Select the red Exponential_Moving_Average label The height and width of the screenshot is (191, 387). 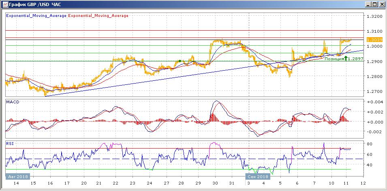point(98,16)
